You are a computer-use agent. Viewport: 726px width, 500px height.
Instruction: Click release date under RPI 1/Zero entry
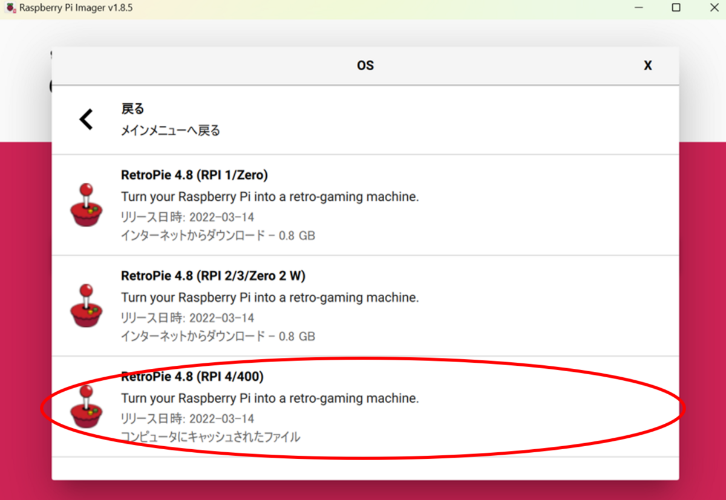tap(188, 217)
